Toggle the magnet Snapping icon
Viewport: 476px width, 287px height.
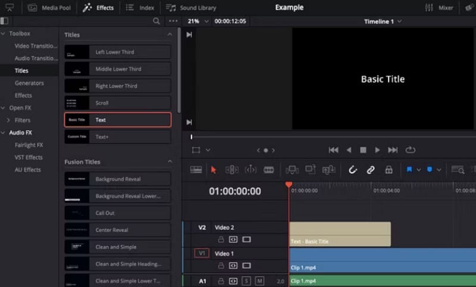click(x=352, y=170)
